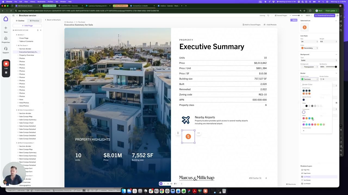Viewport: 348px width, 195px height.
Task: Open the Background Type Solid dropdown
Action: 319,60
